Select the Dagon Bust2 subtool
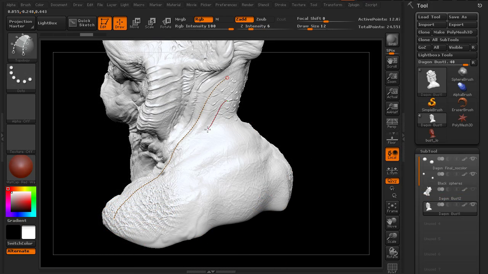The image size is (488, 274). pos(449,193)
